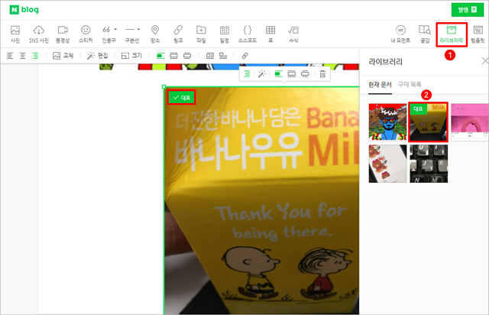Insert a 수식 (Formula) block
The image size is (489, 315).
pyautogui.click(x=293, y=33)
